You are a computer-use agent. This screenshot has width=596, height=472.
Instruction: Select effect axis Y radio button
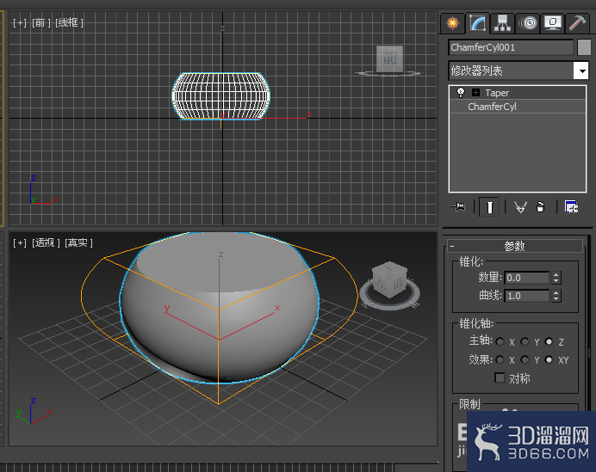525,359
